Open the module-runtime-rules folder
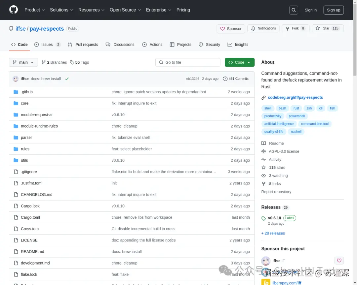The height and width of the screenshot is (285, 357). tap(39, 126)
